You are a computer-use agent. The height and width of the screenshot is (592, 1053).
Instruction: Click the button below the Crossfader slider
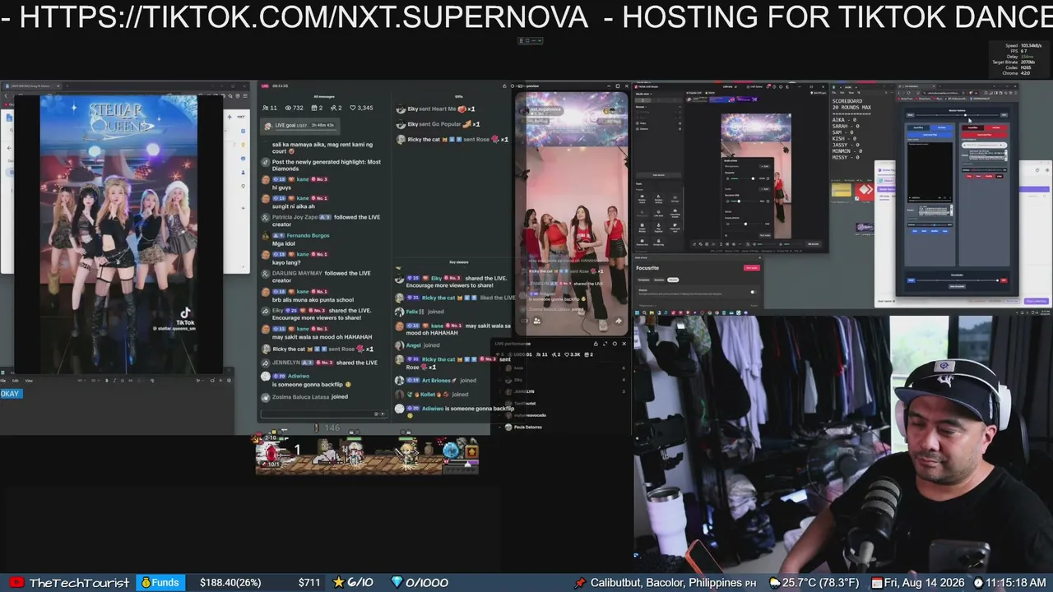pyautogui.click(x=957, y=286)
